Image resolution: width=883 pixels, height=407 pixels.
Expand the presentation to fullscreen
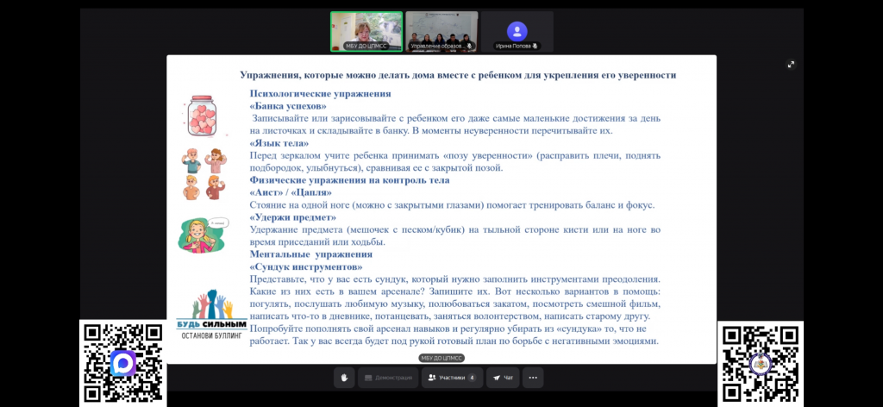click(x=791, y=64)
